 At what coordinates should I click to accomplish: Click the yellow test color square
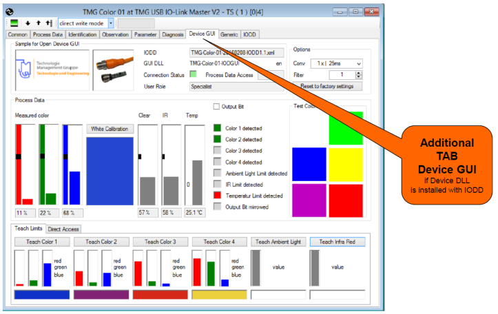tap(346, 164)
